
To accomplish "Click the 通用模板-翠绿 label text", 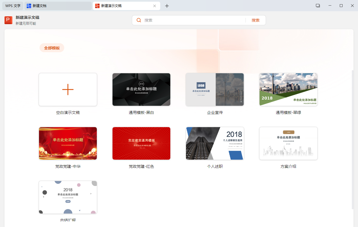I will [288, 113].
